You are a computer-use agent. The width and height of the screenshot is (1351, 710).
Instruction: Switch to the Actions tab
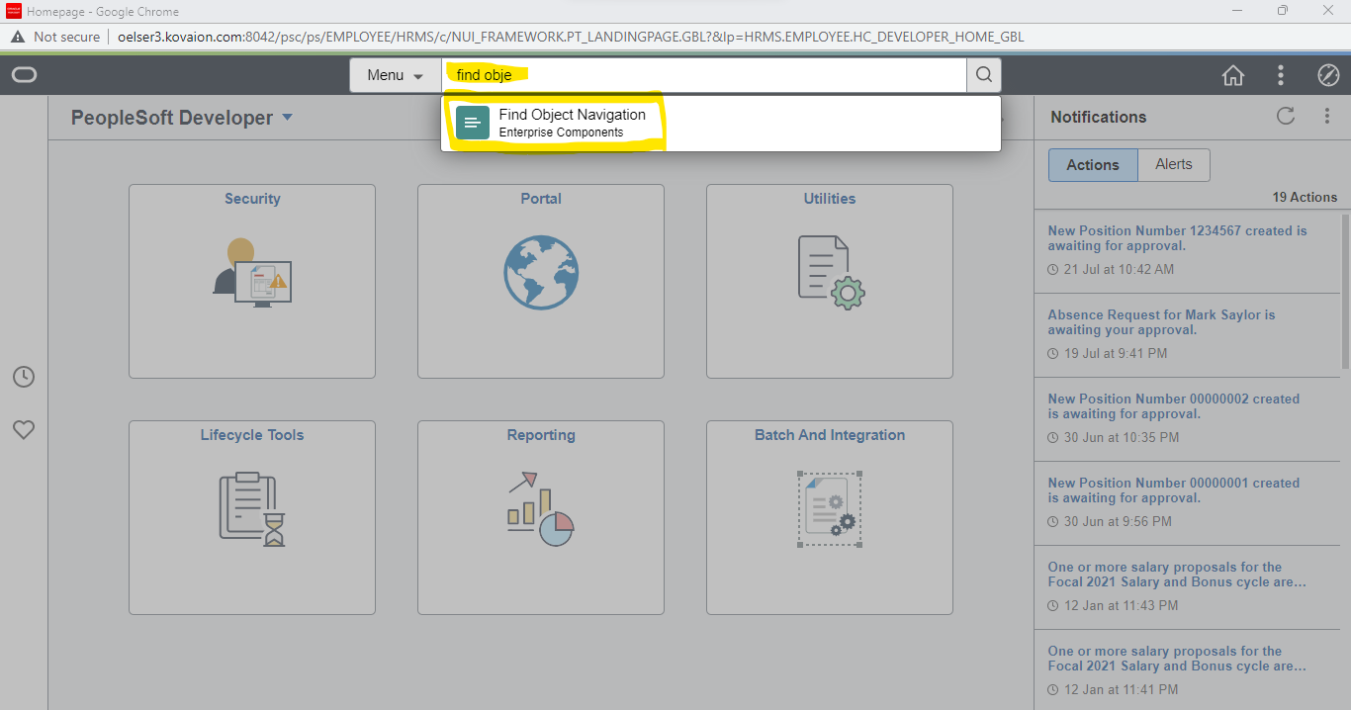point(1092,164)
